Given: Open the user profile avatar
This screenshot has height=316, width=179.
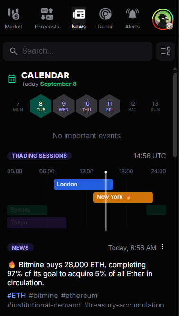Looking at the screenshot, I should click(x=163, y=19).
